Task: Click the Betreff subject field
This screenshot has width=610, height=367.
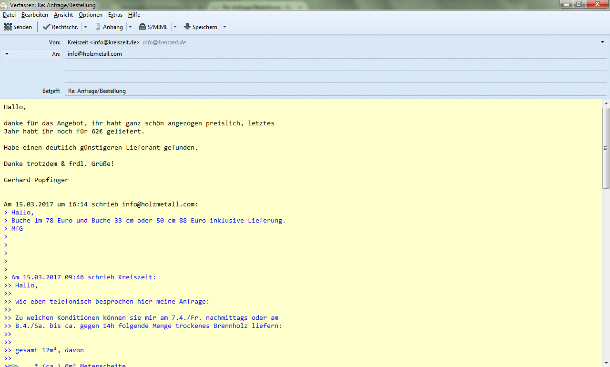Action: (334, 91)
